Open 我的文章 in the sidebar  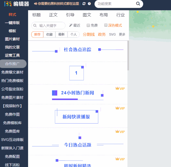tap(12, 47)
